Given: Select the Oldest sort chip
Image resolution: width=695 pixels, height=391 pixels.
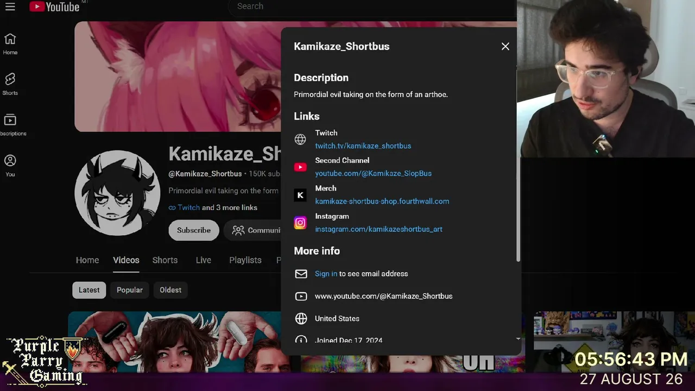Looking at the screenshot, I should (170, 290).
